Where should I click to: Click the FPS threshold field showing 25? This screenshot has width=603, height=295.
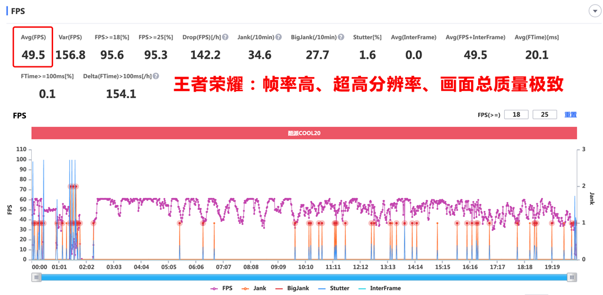[545, 115]
